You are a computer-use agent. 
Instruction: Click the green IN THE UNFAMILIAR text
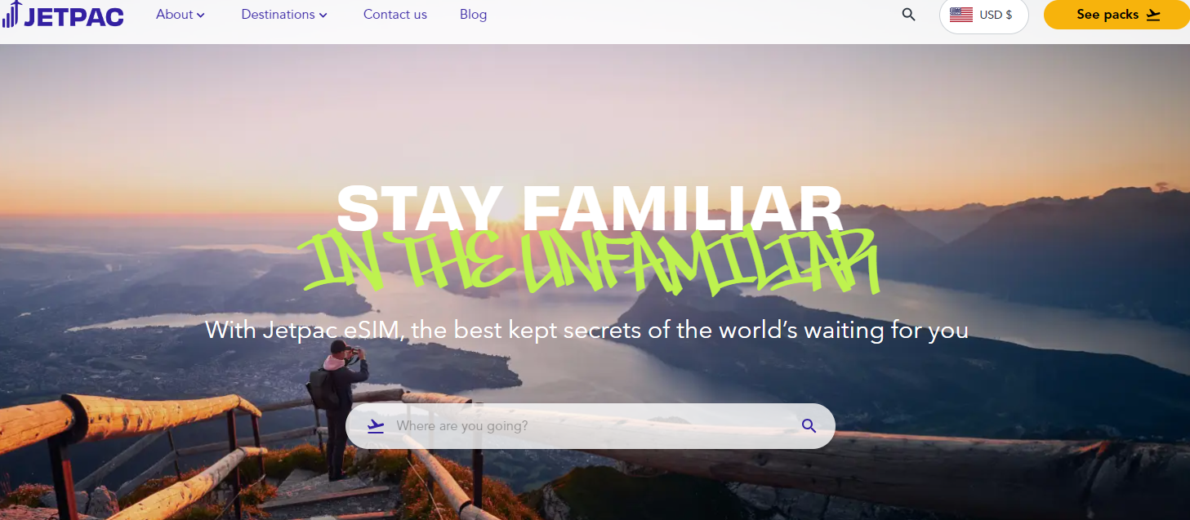click(x=591, y=261)
